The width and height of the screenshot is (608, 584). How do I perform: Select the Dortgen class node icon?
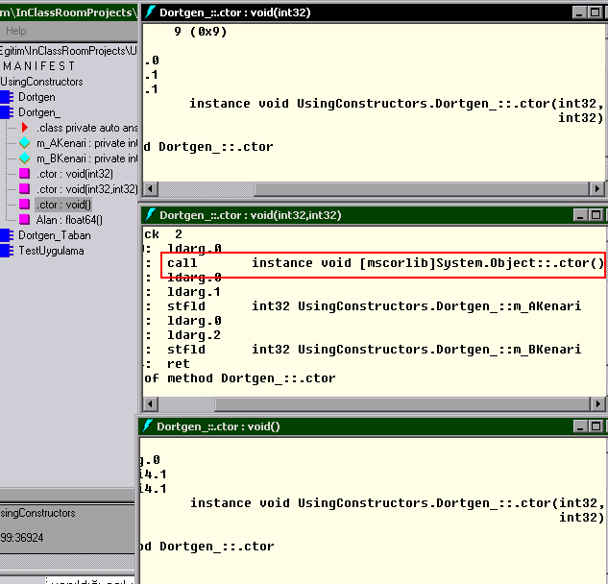pos(8,97)
